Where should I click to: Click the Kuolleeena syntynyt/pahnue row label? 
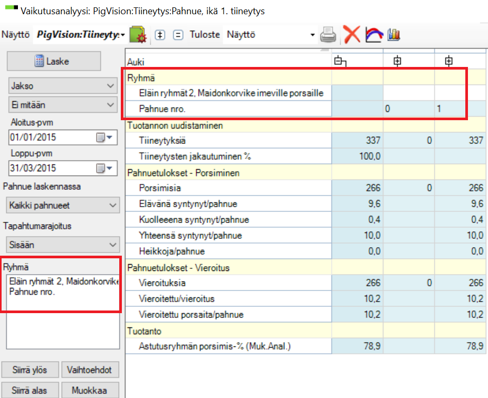click(194, 219)
